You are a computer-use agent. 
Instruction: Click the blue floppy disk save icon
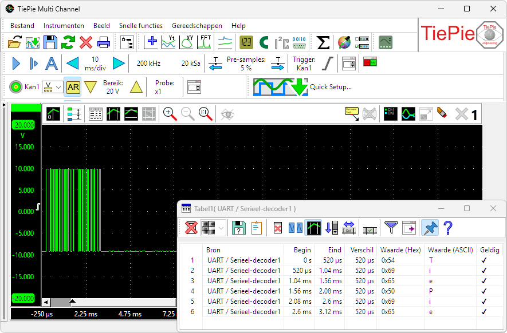50,42
